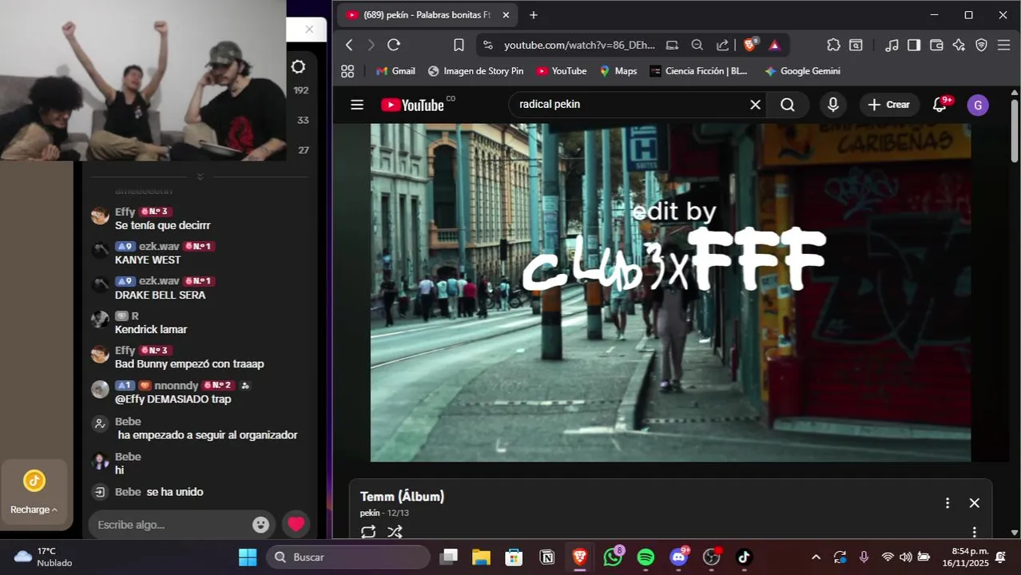The width and height of the screenshot is (1021, 575).
Task: Click the chat message DRAKE BELL SERA
Action: [x=160, y=295]
